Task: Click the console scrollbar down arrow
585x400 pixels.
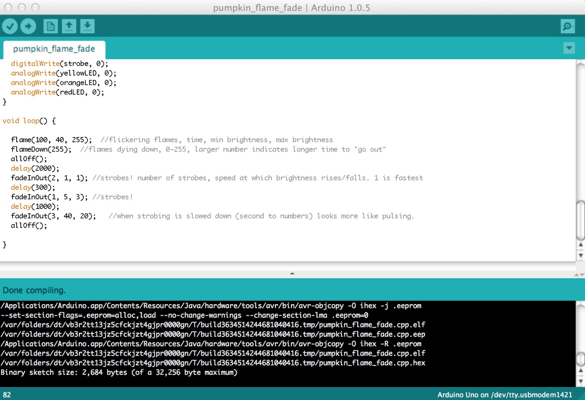Action: coord(581,381)
